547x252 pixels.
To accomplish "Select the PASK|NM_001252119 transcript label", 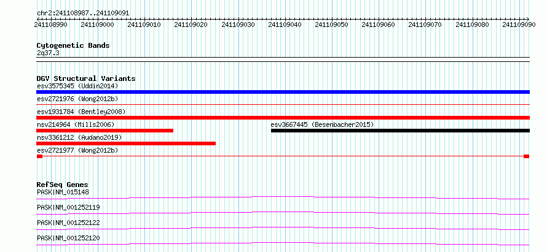I will [x=68, y=207].
